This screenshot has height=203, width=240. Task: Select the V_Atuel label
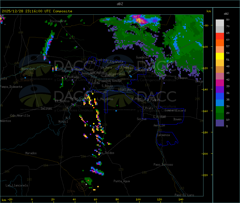[x=137, y=99]
